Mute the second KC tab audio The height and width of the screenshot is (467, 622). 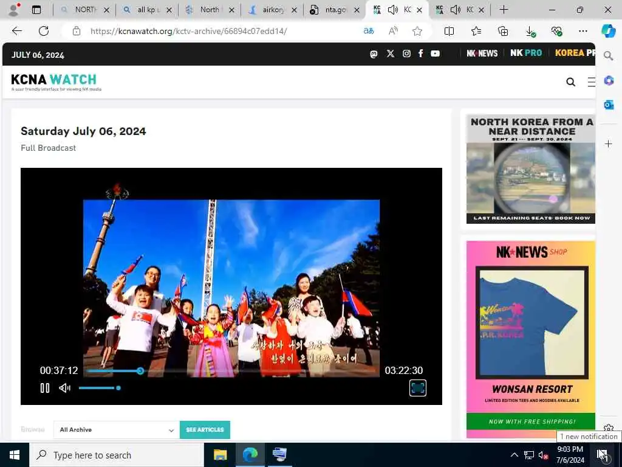[x=456, y=10]
